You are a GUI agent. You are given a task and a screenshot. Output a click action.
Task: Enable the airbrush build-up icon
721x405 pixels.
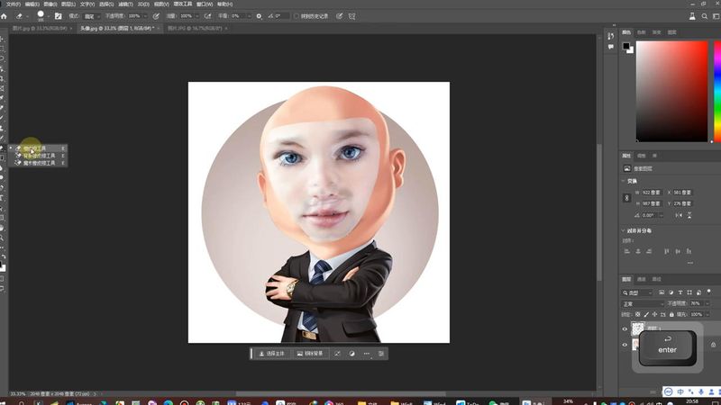(208, 16)
